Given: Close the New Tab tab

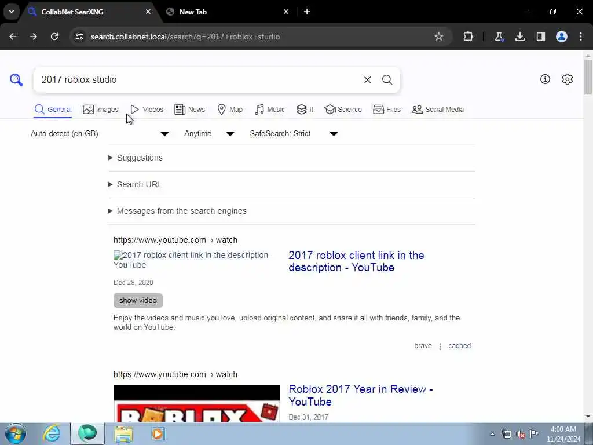Looking at the screenshot, I should [x=286, y=12].
